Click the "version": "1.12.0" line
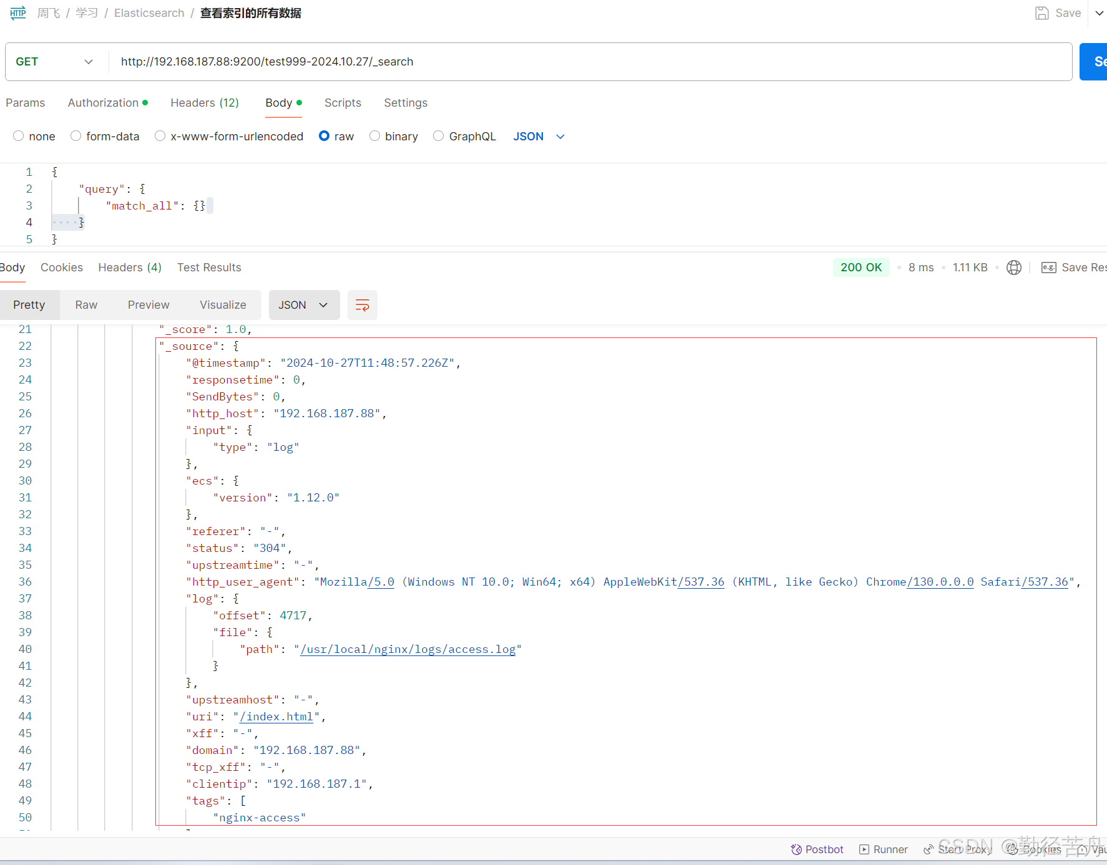The height and width of the screenshot is (865, 1107). [x=276, y=498]
